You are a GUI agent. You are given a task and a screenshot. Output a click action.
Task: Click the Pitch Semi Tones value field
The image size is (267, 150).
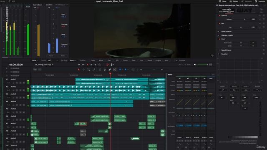pos(253,43)
